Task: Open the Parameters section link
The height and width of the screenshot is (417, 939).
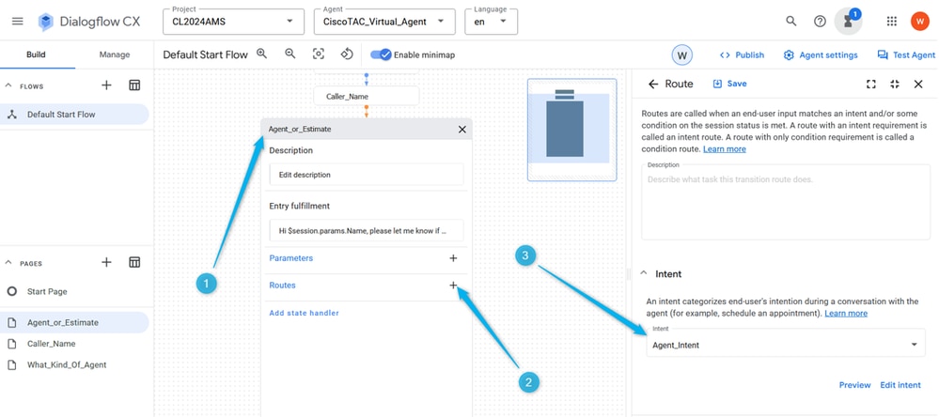Action: point(291,258)
